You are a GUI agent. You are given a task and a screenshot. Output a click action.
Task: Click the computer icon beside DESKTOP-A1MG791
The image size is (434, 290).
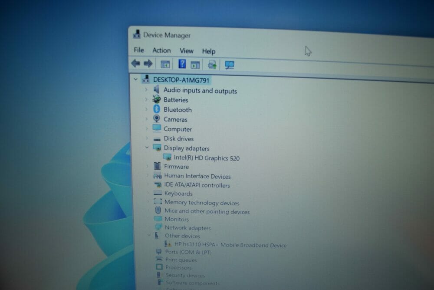[x=146, y=79]
